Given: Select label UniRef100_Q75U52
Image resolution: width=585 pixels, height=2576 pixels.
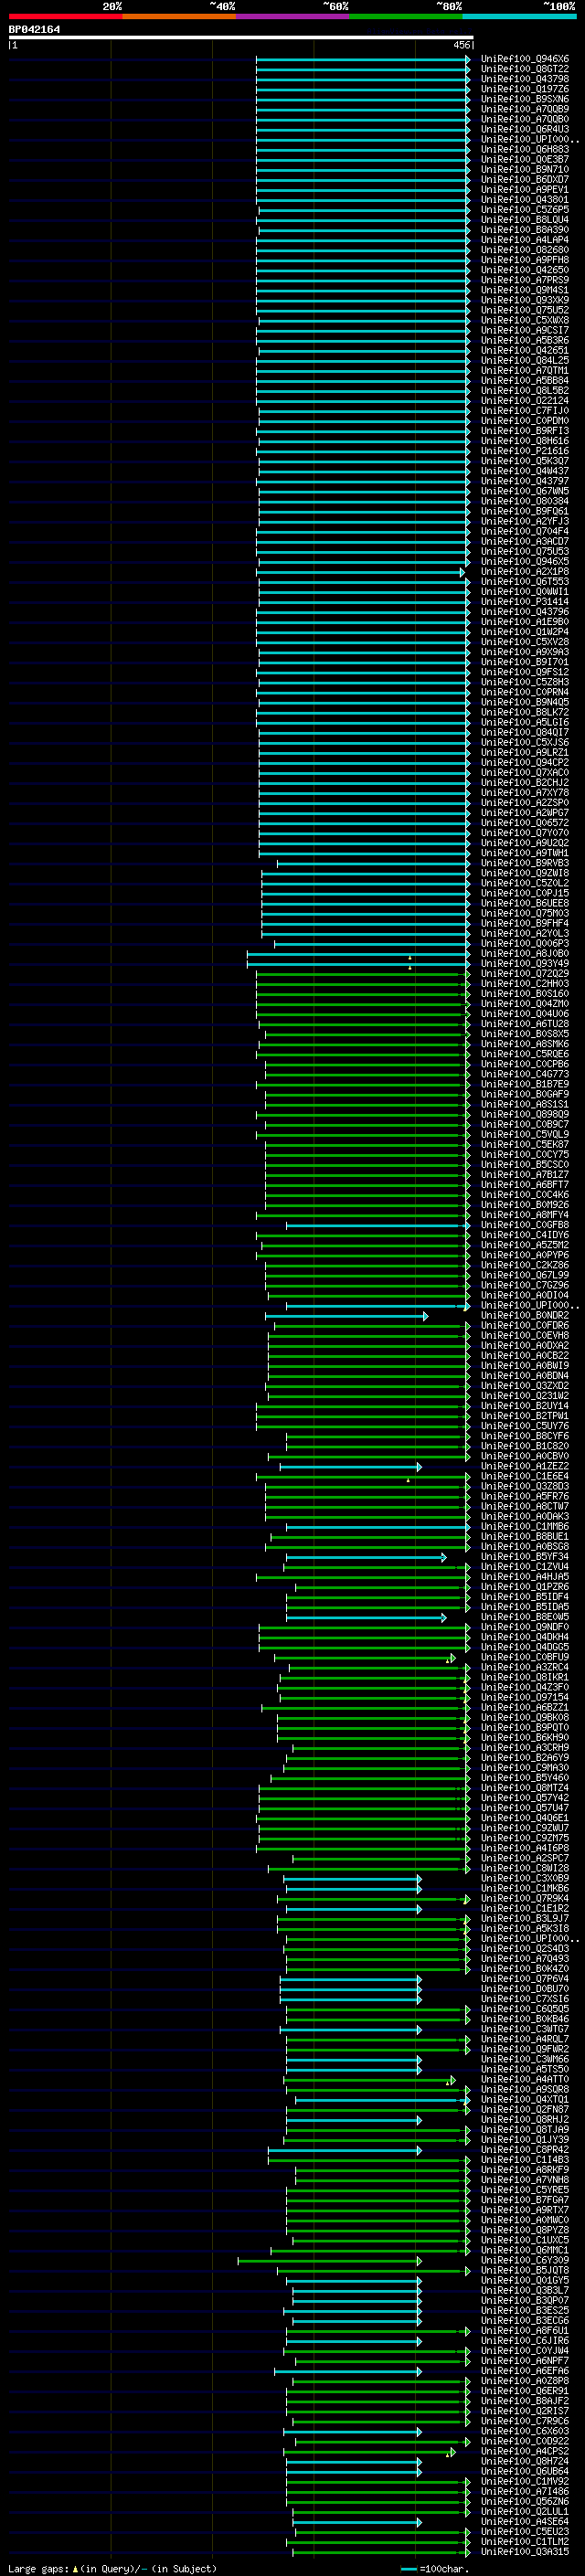Looking at the screenshot, I should [524, 310].
